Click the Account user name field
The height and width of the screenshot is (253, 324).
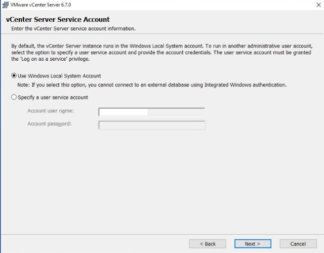pos(152,112)
